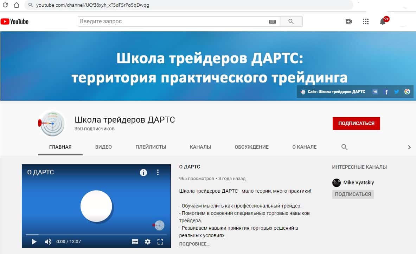
Task: Expand description with ПОДРОБНЕЕ
Action: pyautogui.click(x=194, y=244)
